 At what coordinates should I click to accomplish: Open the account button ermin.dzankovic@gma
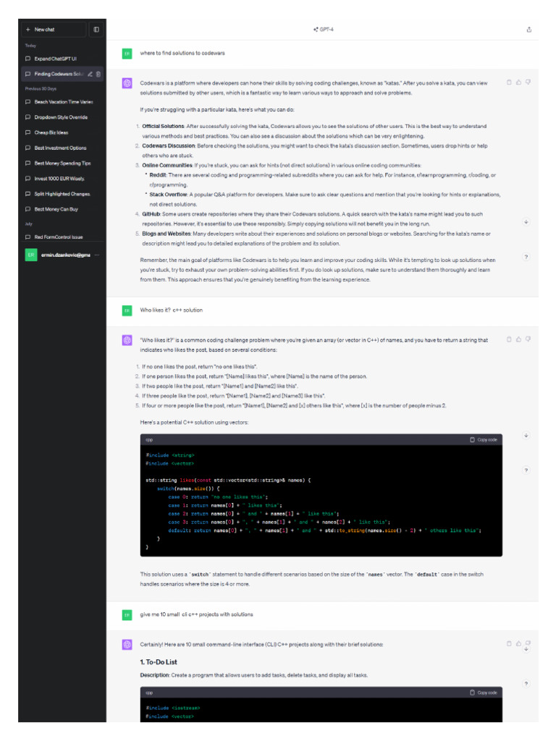point(62,255)
